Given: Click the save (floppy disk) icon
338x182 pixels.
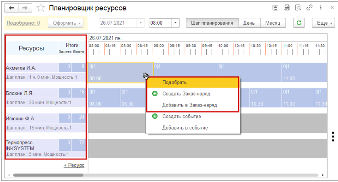Looking at the screenshot, I should 275,8.
